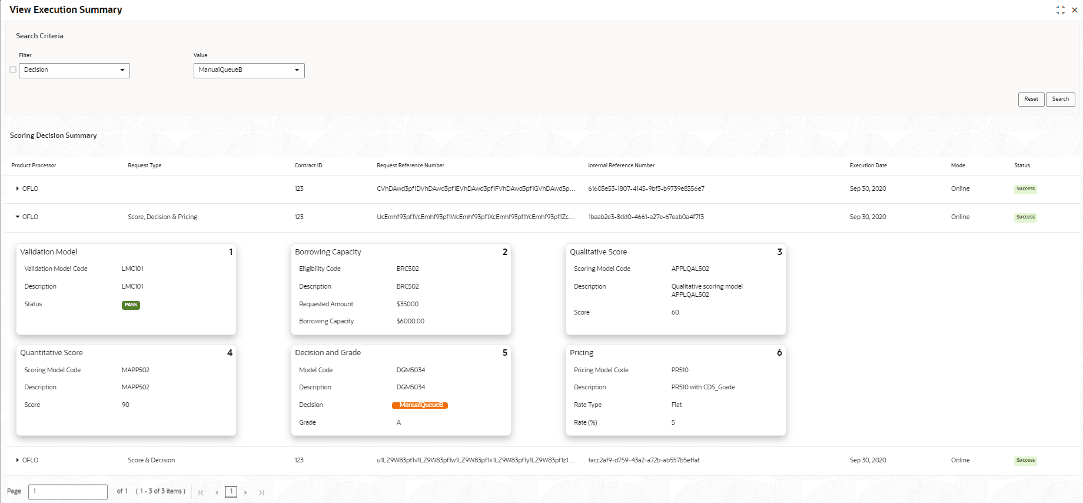The width and height of the screenshot is (1083, 503).
Task: Click the Page number input field
Action: coord(68,492)
